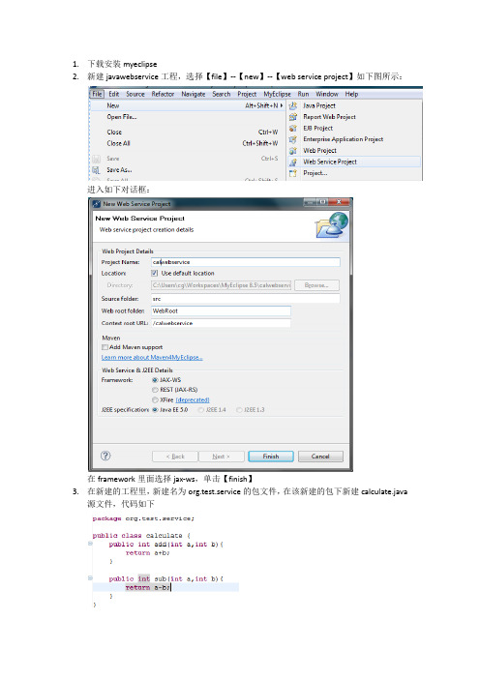Click the Context root URL field
Image resolution: width=480 pixels, height=679 pixels.
(221, 323)
